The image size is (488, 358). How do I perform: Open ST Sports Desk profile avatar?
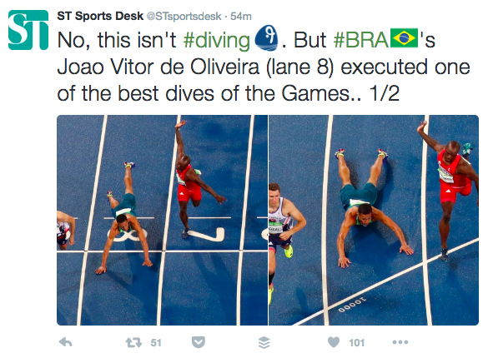click(x=28, y=30)
